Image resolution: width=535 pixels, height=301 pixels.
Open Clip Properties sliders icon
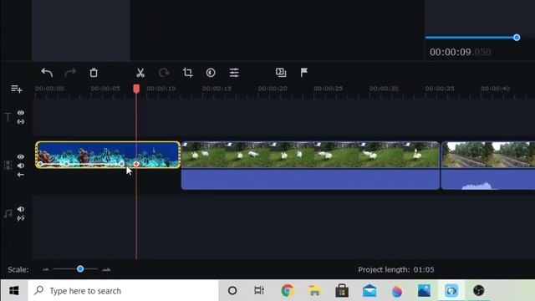tap(234, 73)
